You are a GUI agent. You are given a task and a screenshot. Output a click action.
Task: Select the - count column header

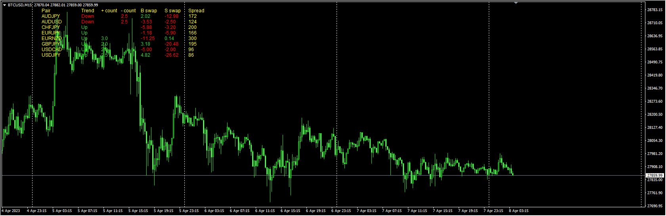[x=128, y=11]
